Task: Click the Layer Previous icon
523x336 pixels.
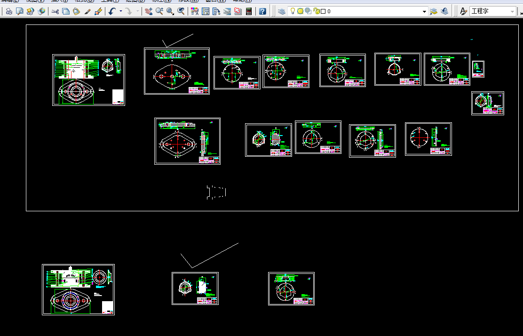Action: tap(444, 11)
